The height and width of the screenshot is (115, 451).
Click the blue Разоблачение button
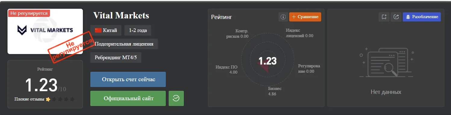coord(422,17)
